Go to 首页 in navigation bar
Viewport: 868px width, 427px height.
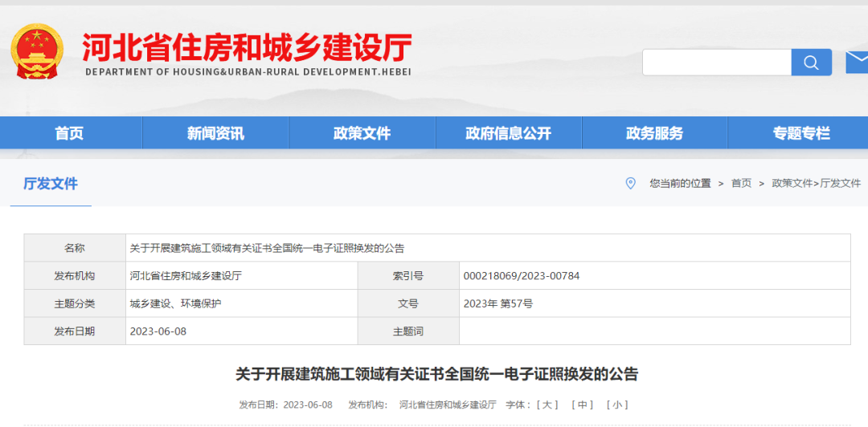69,133
